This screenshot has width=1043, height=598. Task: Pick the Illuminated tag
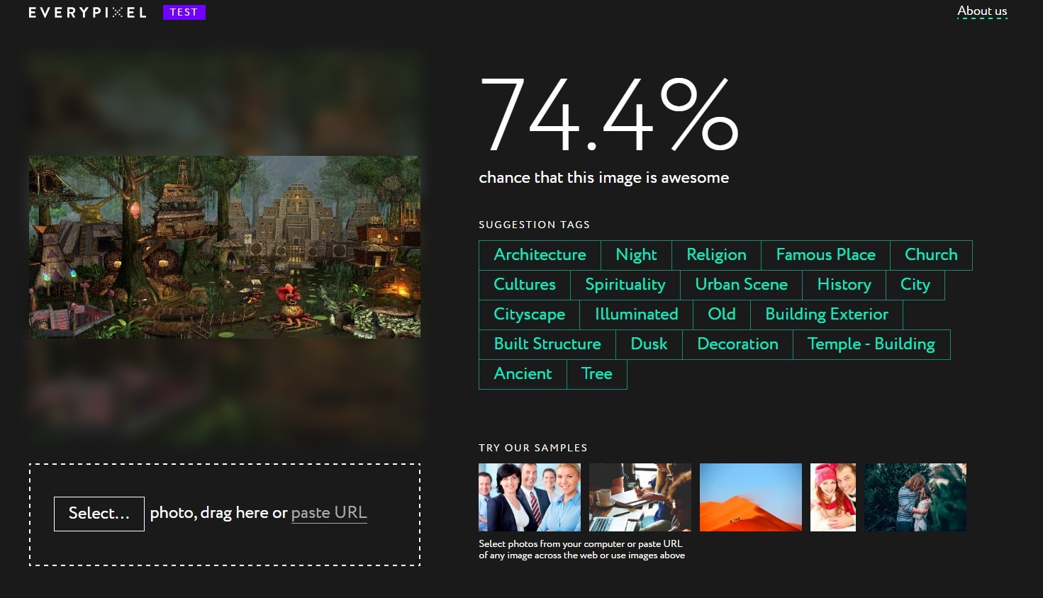pos(636,315)
